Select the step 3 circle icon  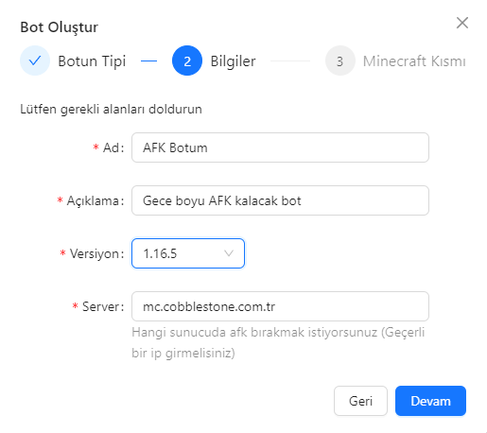click(x=340, y=61)
